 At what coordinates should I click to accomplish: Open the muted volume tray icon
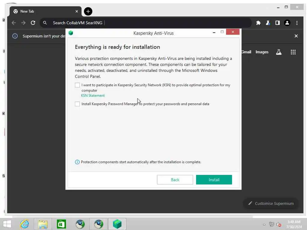(x=279, y=224)
